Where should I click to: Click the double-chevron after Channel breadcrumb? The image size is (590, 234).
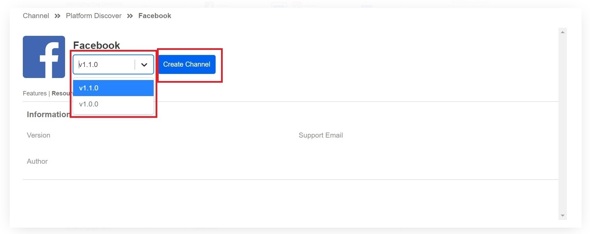(57, 16)
